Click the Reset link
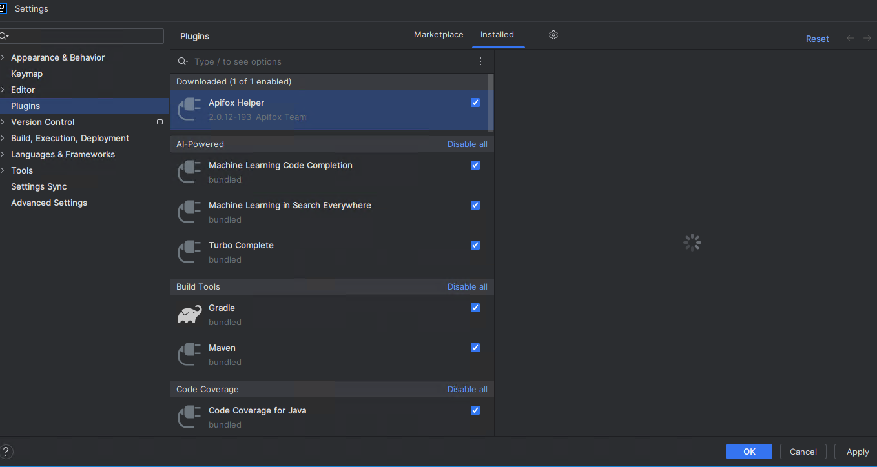This screenshot has height=467, width=877. (817, 39)
